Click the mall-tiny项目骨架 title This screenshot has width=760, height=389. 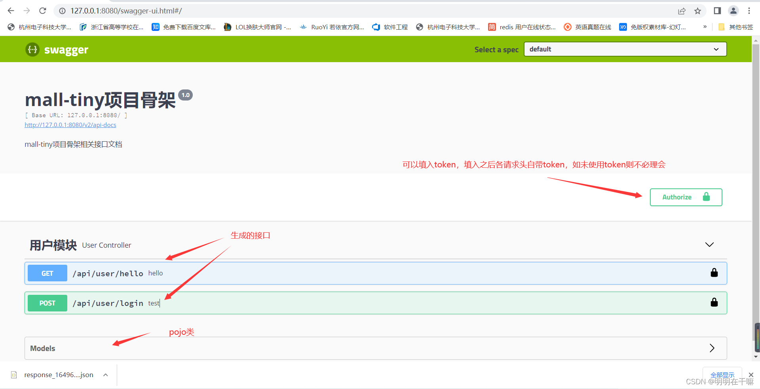click(100, 100)
